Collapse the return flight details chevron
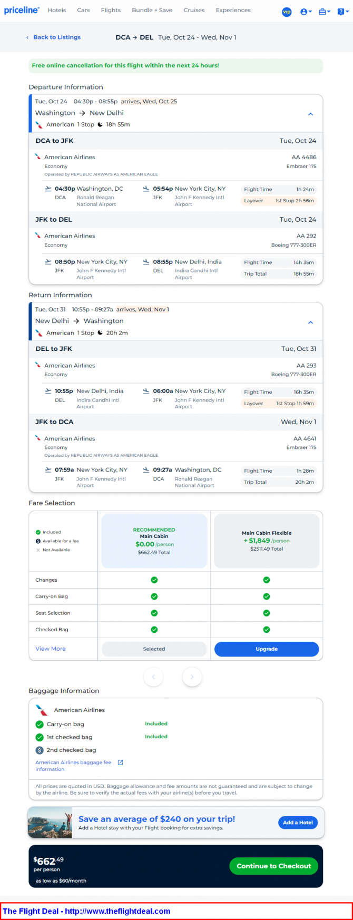The width and height of the screenshot is (353, 920). [310, 322]
